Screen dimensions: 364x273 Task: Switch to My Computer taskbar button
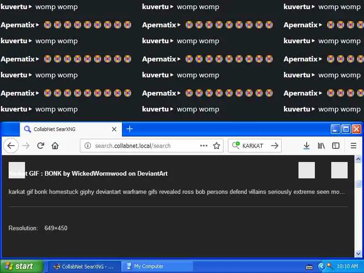[158, 267]
